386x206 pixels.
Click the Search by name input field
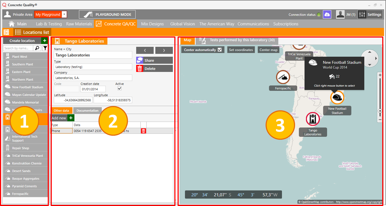[x=18, y=48]
